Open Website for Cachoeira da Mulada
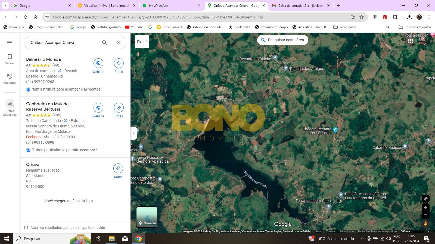This screenshot has width=435, height=244. 98,110
